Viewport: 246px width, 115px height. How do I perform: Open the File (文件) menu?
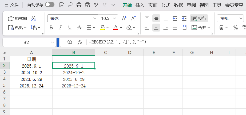(x=11, y=5)
